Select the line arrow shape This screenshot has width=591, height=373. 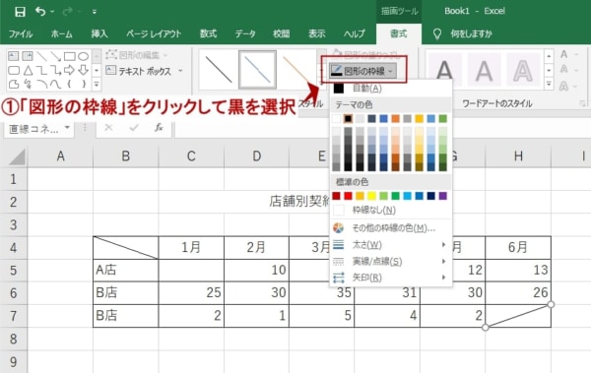pyautogui.click(x=55, y=56)
